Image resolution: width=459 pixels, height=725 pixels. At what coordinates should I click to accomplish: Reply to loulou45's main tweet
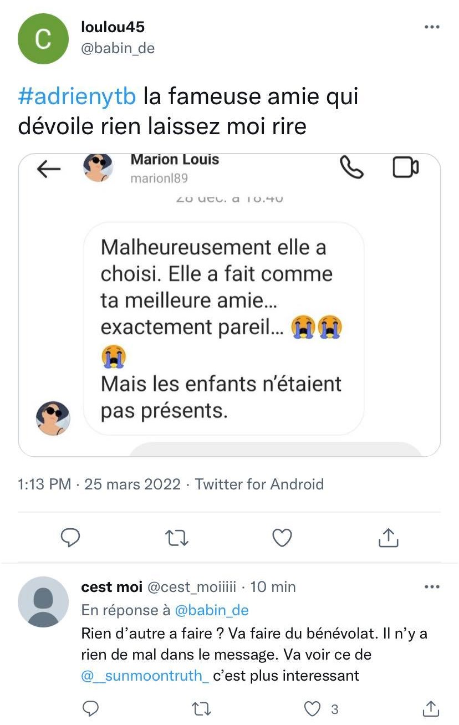click(x=70, y=537)
